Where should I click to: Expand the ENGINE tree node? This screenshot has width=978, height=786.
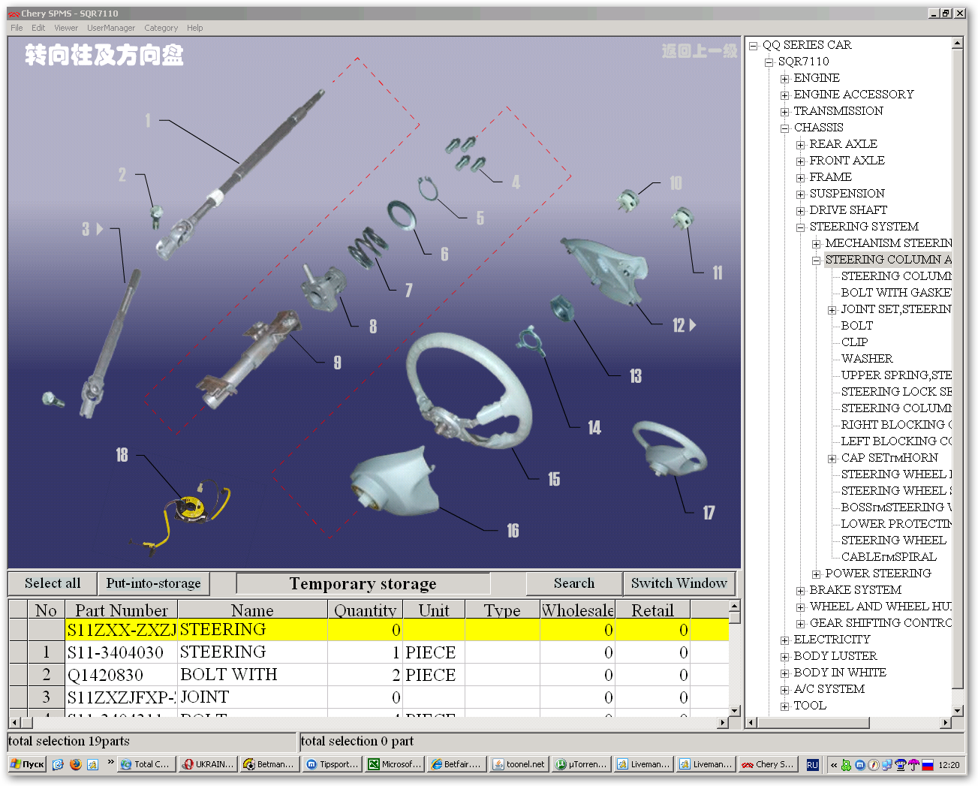(x=784, y=78)
